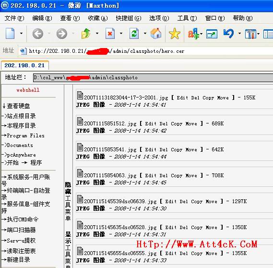Open the Program Files link

tap(25, 135)
